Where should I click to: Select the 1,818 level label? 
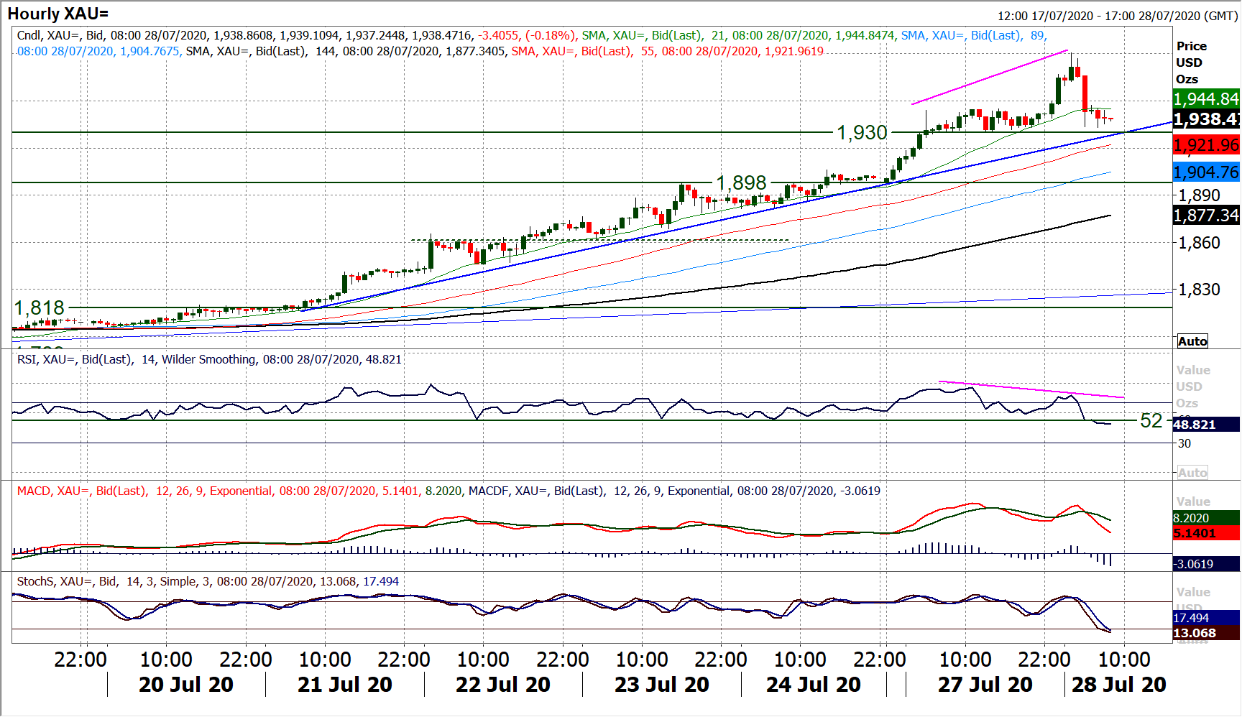(x=40, y=308)
